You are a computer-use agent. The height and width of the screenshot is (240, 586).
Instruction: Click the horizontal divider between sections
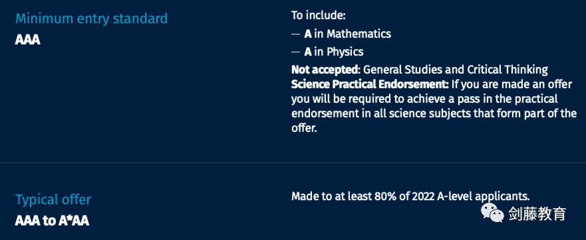(x=293, y=163)
